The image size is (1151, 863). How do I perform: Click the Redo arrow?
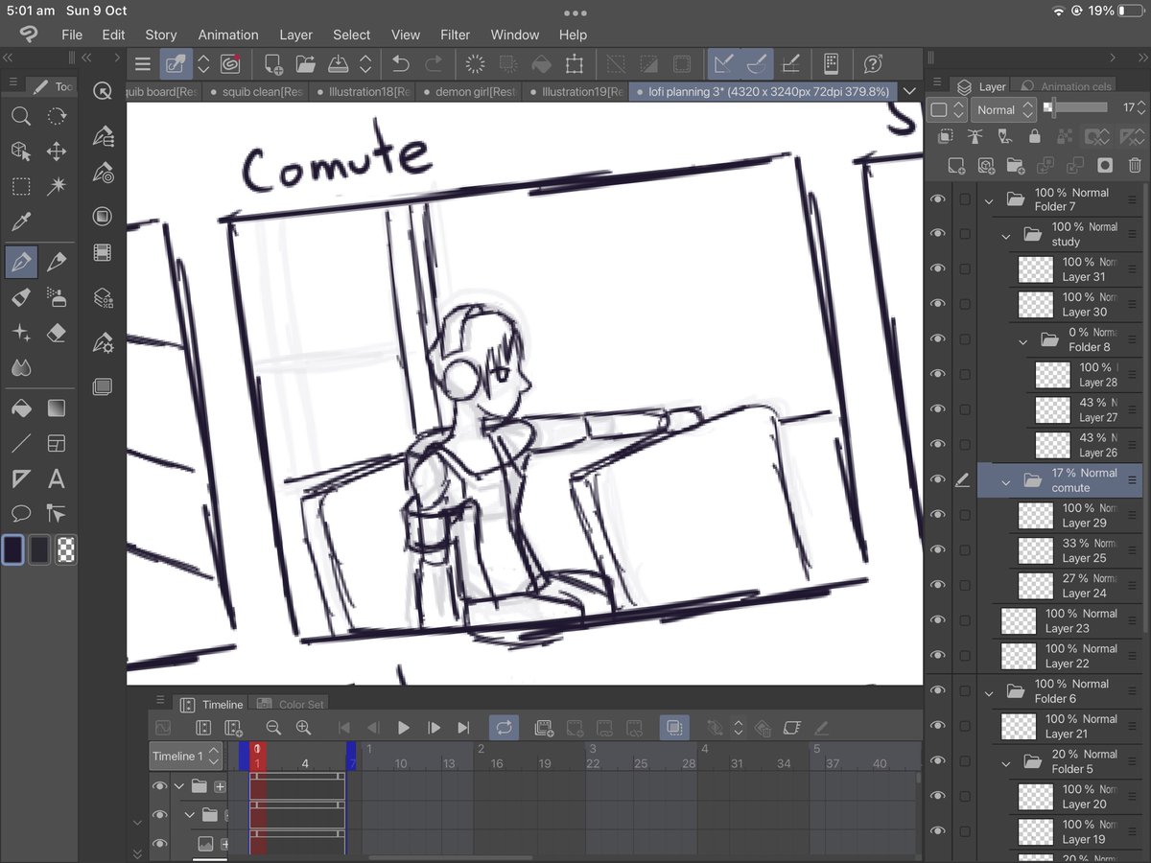[434, 64]
